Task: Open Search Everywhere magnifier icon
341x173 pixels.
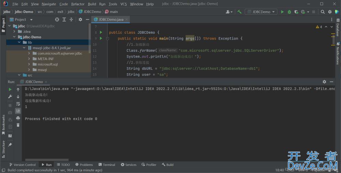Action: point(323,12)
